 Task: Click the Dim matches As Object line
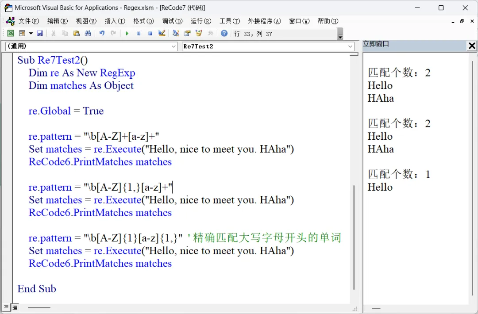pos(81,86)
